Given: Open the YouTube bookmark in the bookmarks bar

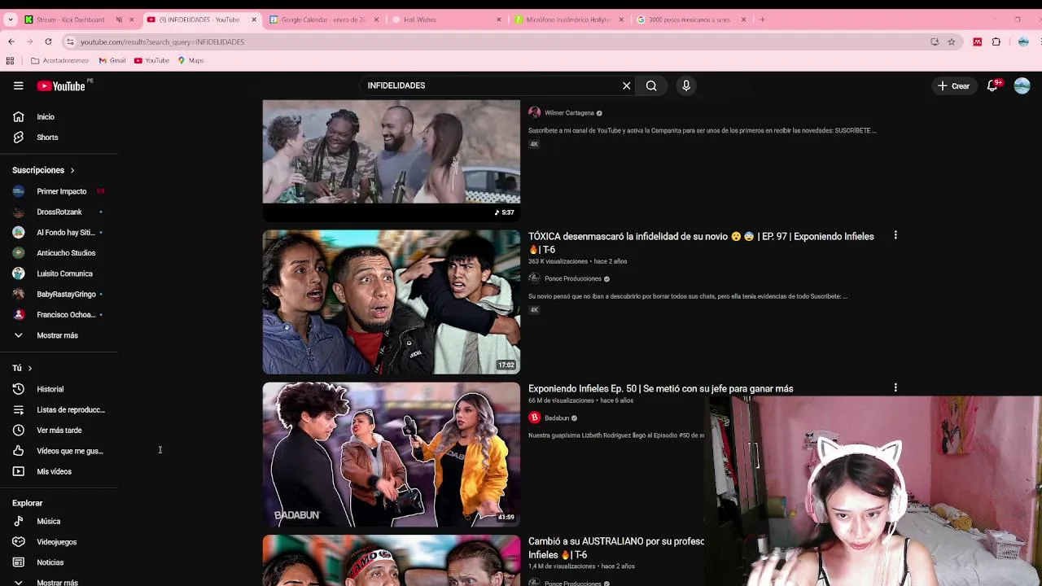Looking at the screenshot, I should coord(151,60).
